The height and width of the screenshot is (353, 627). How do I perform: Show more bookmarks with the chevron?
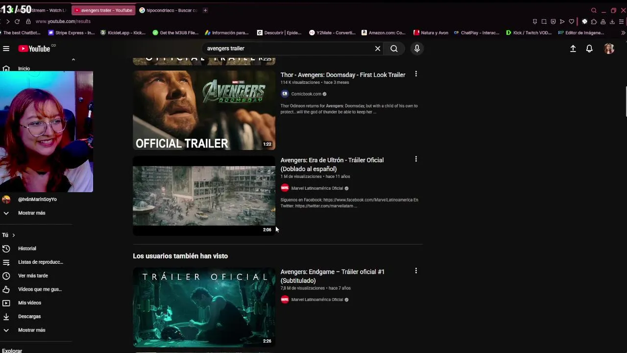623,33
